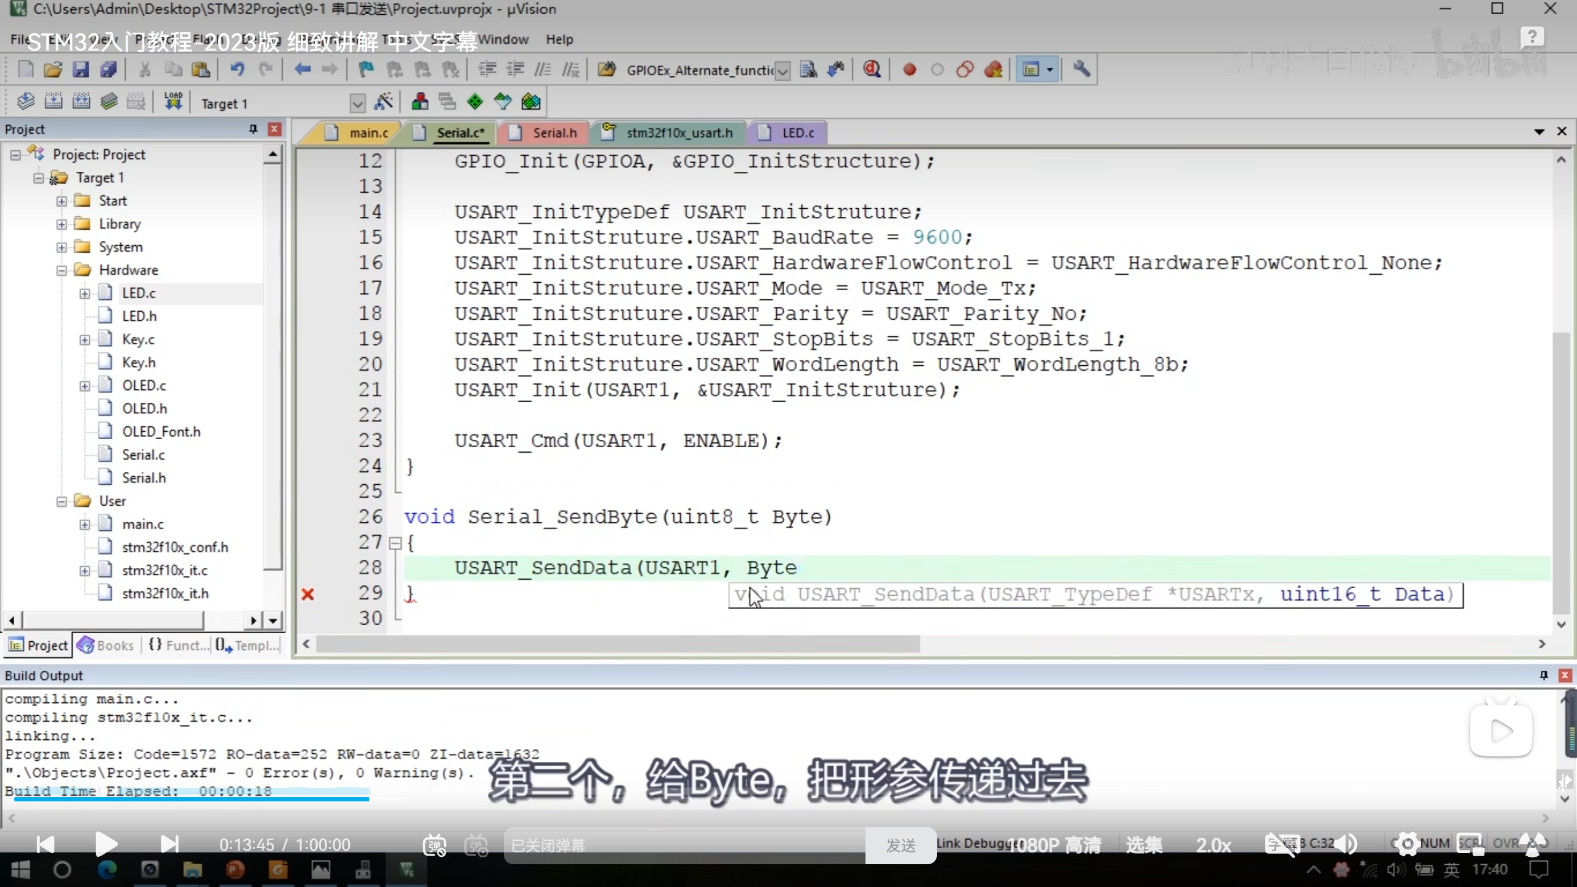This screenshot has width=1577, height=887.
Task: Toggle danmaku display button in player
Action: pos(435,845)
